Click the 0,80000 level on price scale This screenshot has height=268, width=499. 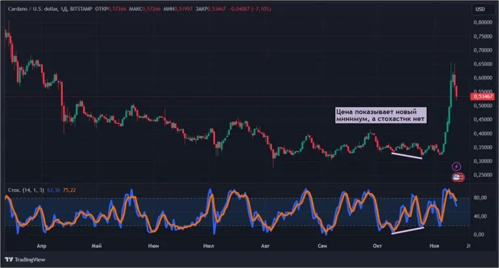481,23
